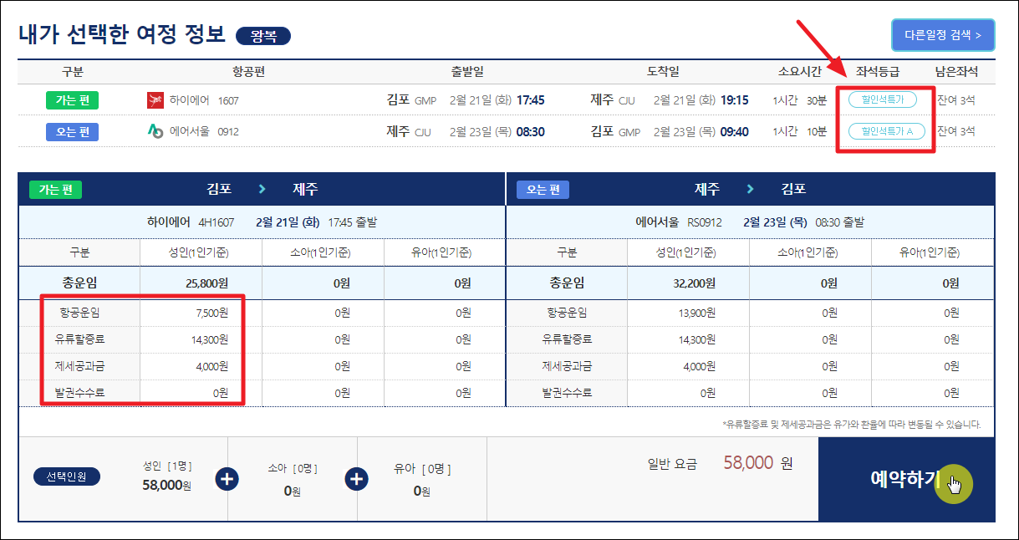
Task: Click plus icon to add a 유아 infant passenger
Action: (357, 479)
